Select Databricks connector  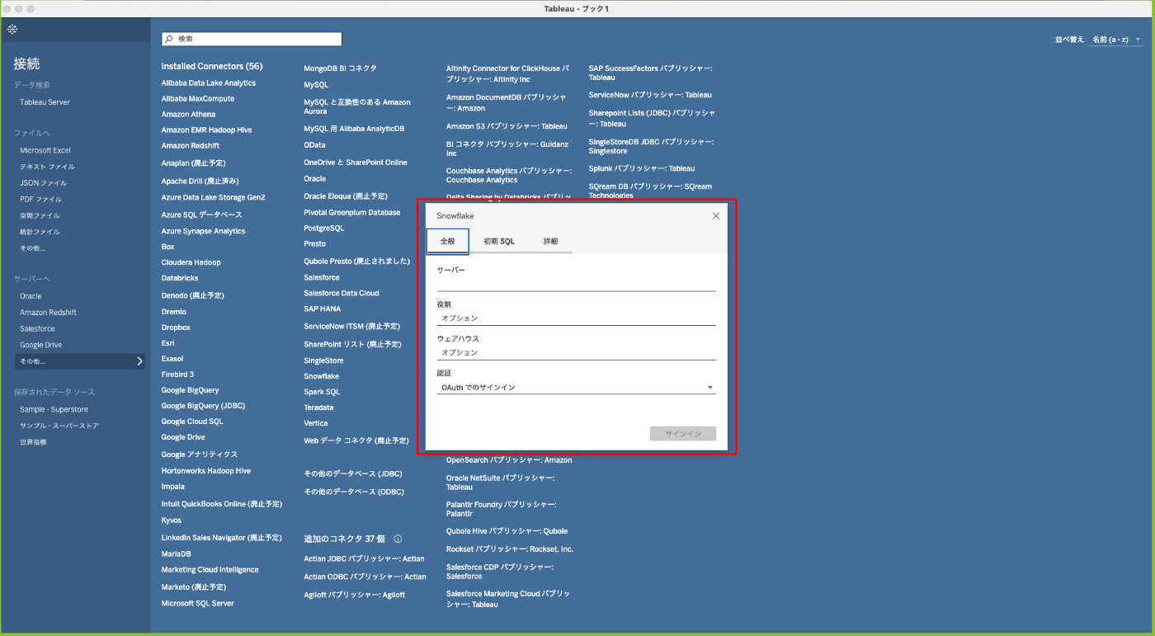[x=180, y=279]
